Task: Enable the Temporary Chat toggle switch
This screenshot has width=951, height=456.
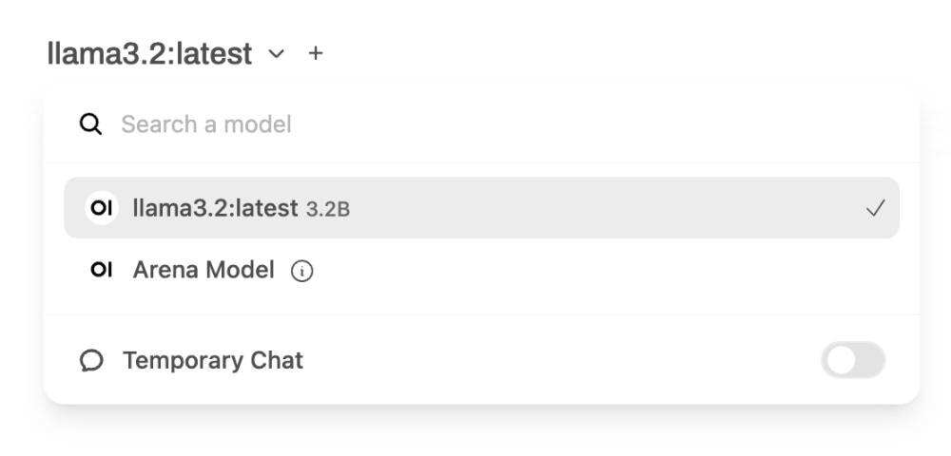Action: pyautogui.click(x=853, y=361)
